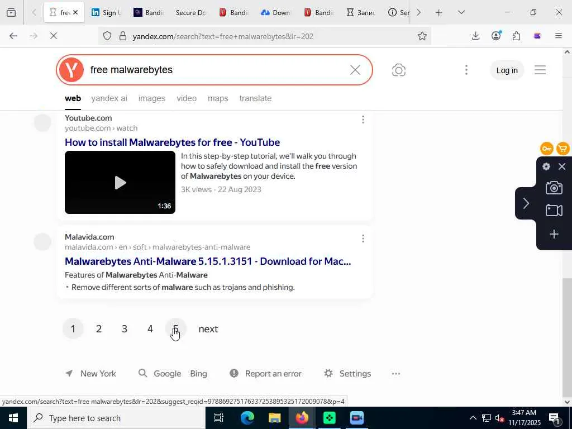Go to results page 3
Screen dimensions: 572x429
[x=125, y=328]
